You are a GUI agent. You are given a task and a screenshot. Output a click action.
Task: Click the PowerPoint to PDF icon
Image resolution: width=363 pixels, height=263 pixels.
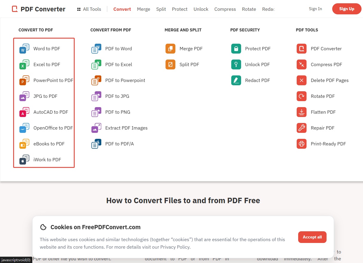[24, 80]
